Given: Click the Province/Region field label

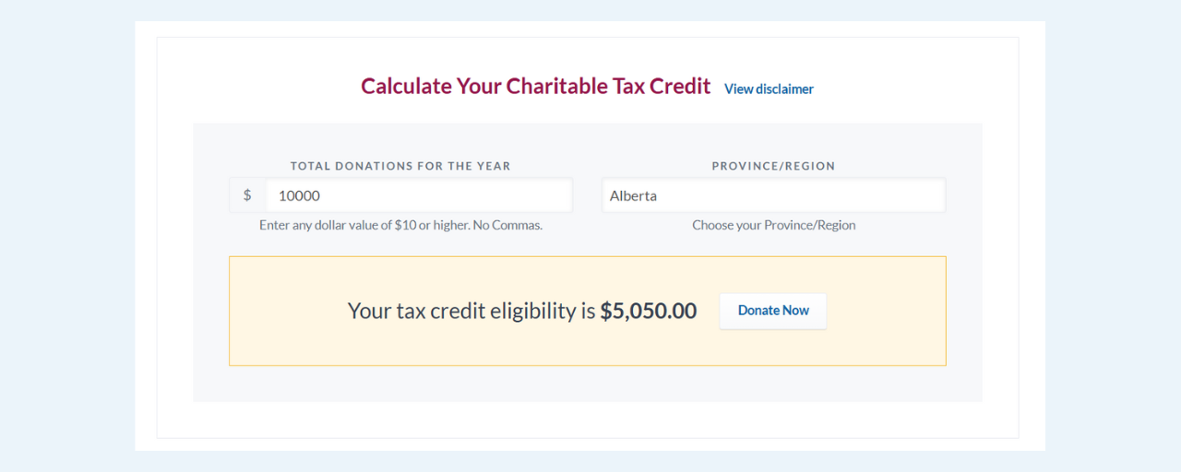Looking at the screenshot, I should click(773, 167).
